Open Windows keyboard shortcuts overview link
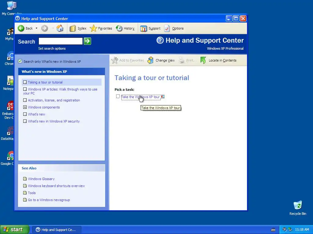313x234 pixels. click(x=56, y=186)
